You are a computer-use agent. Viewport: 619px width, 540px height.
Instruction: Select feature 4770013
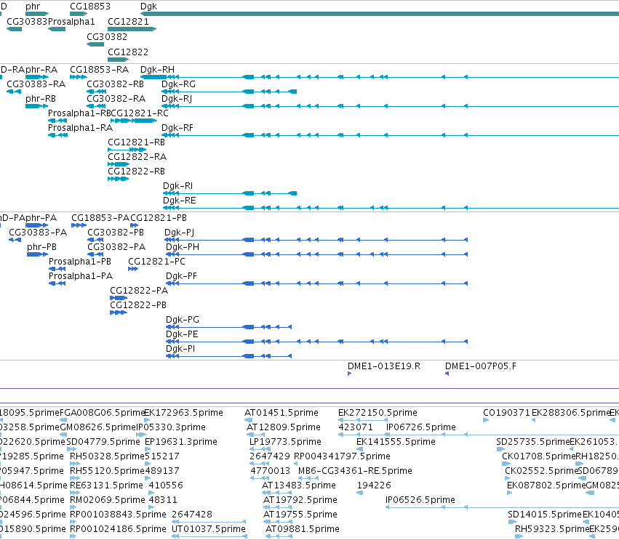[260, 478]
